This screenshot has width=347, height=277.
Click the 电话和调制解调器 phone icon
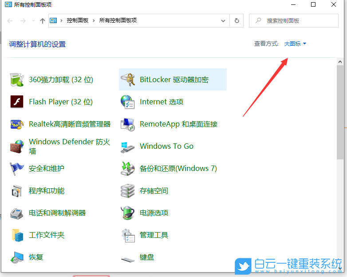click(x=17, y=213)
